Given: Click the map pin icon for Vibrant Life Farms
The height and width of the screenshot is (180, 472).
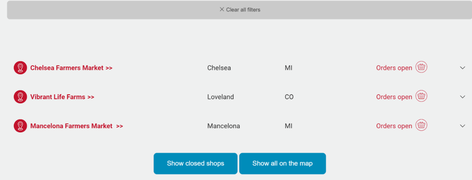Looking at the screenshot, I should pos(20,97).
